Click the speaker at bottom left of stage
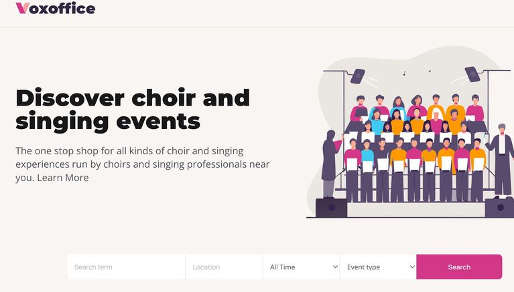The height and width of the screenshot is (292, 514). (331, 207)
